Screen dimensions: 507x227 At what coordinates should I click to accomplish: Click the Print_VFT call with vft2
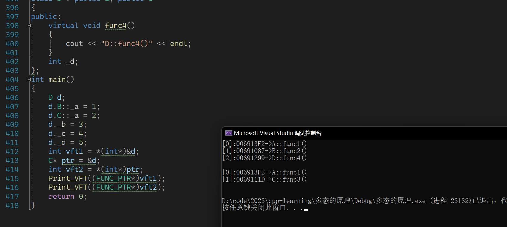click(106, 187)
